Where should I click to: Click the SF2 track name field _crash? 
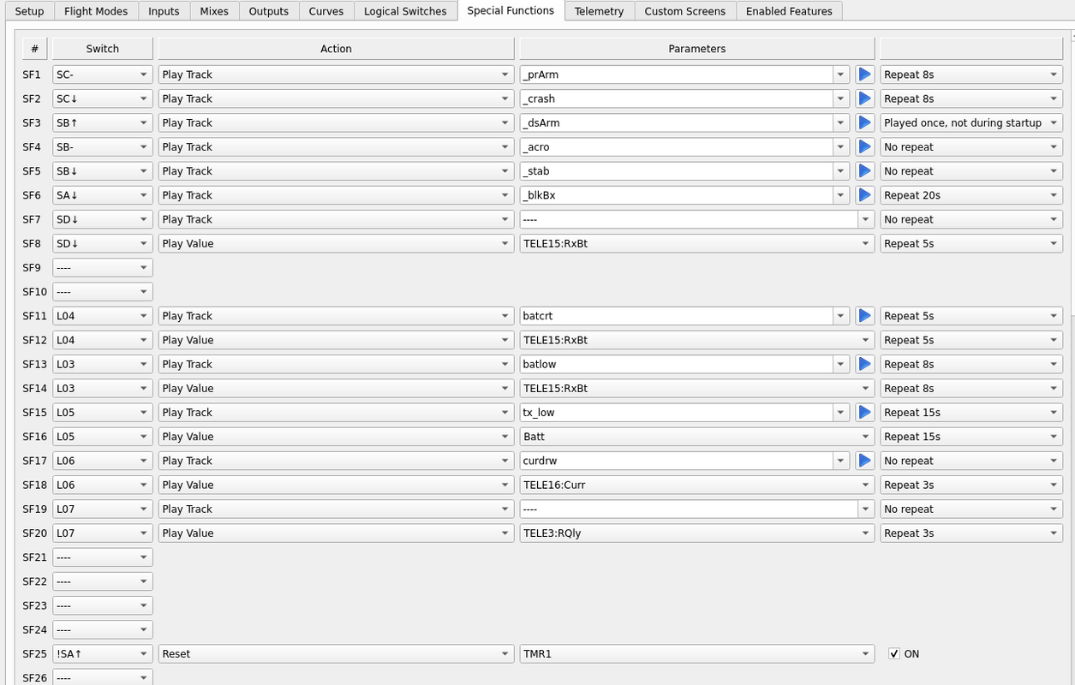point(677,98)
